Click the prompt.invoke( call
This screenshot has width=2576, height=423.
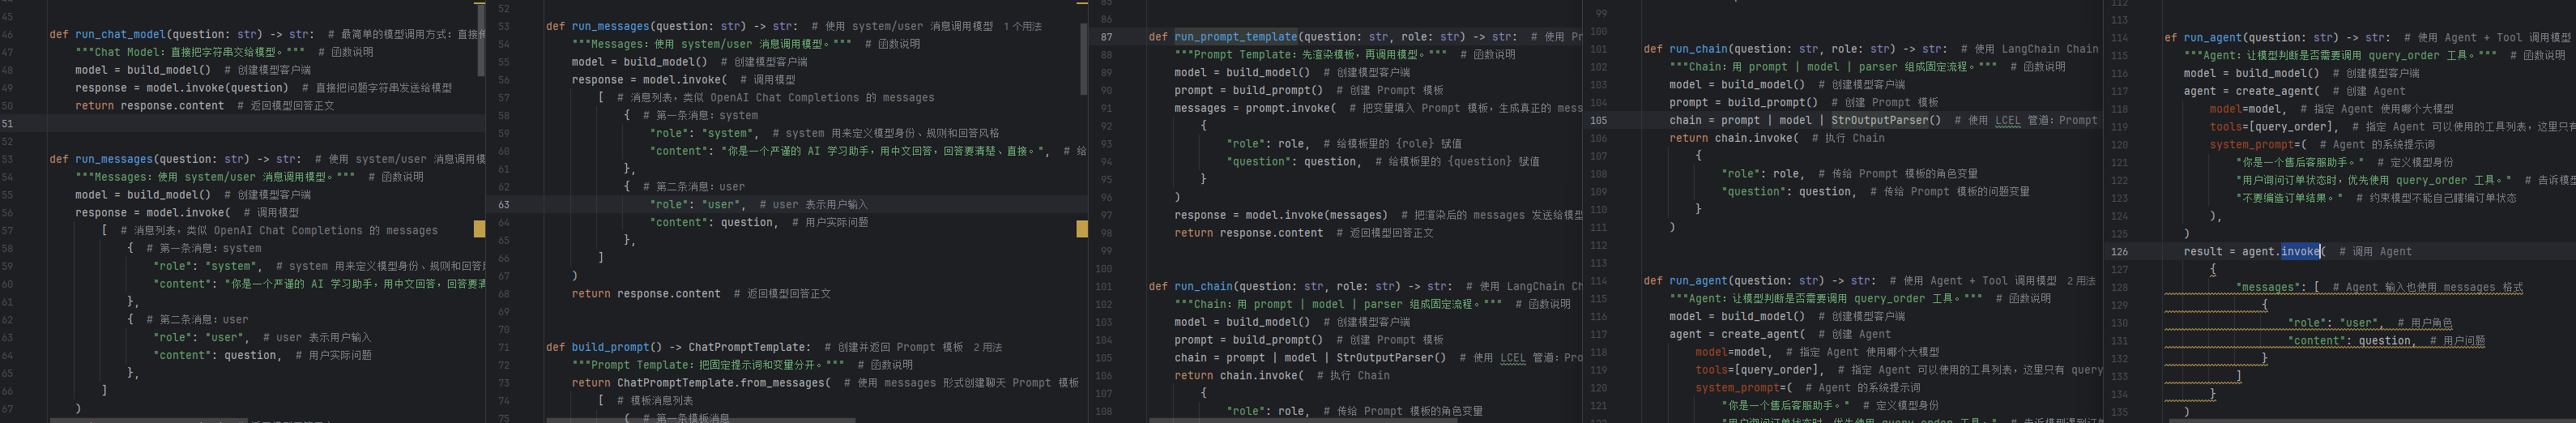pos(1282,108)
